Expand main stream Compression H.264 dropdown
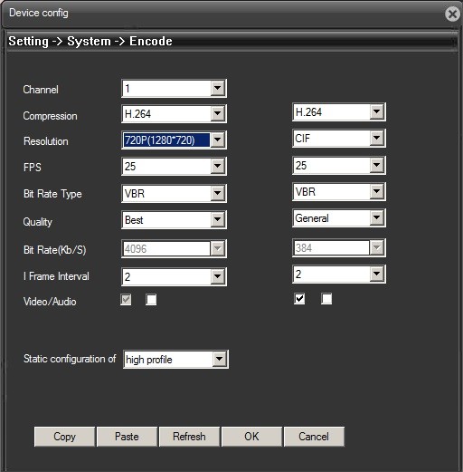This screenshot has height=472, width=463. tap(174, 114)
